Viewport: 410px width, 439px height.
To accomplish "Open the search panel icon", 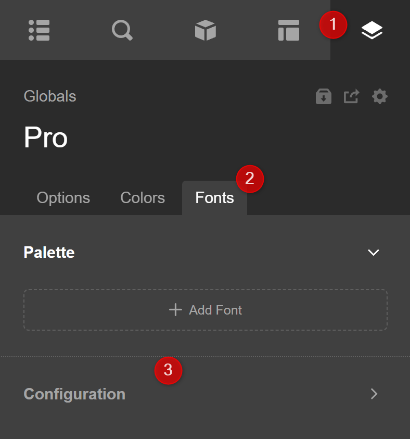I will (x=122, y=30).
